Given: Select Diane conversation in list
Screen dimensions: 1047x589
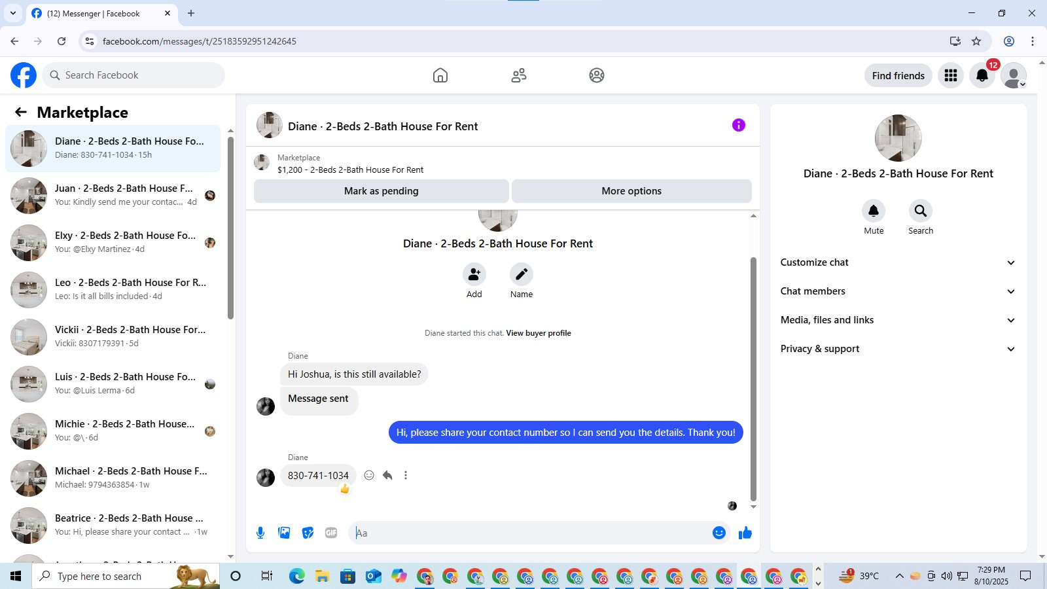Looking at the screenshot, I should [113, 148].
